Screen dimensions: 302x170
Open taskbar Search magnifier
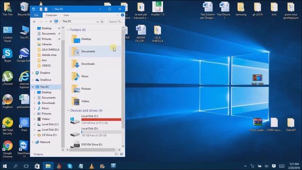coord(16,166)
